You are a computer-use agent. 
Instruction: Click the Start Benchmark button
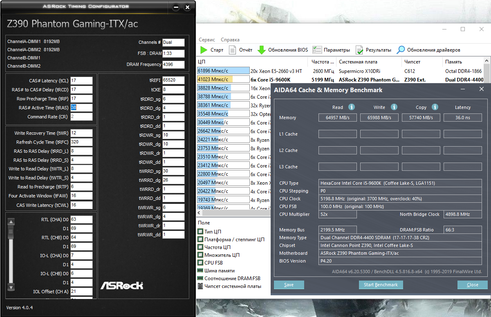pos(381,285)
